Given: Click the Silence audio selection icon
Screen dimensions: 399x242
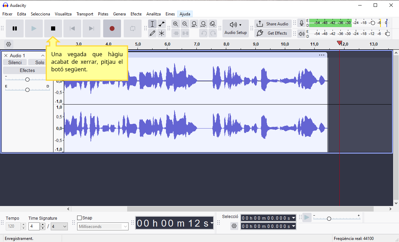Looking at the screenshot, I should [185, 33].
